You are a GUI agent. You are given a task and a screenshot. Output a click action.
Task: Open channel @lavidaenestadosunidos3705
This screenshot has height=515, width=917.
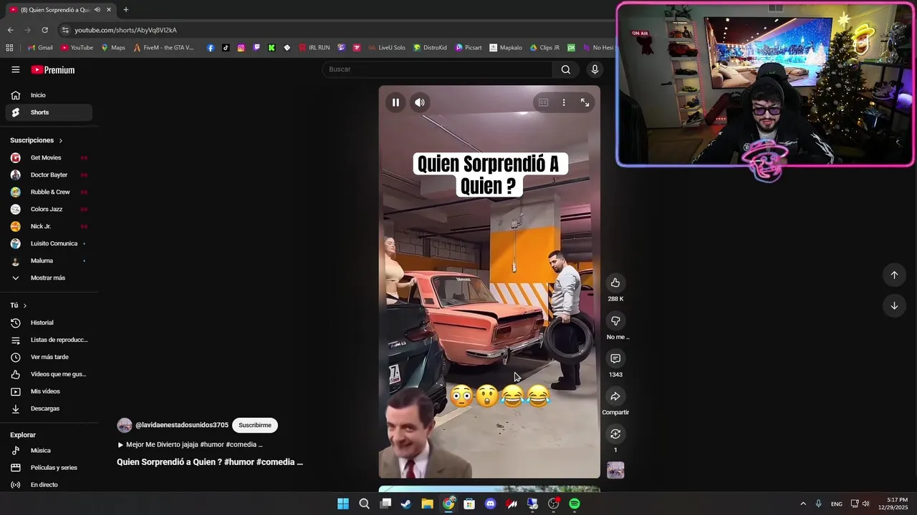click(x=182, y=425)
